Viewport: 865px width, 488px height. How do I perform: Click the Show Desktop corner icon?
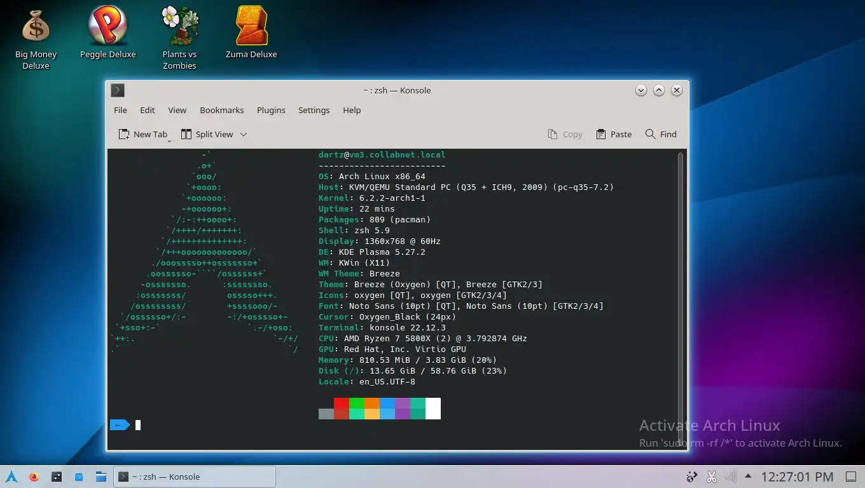tap(851, 477)
